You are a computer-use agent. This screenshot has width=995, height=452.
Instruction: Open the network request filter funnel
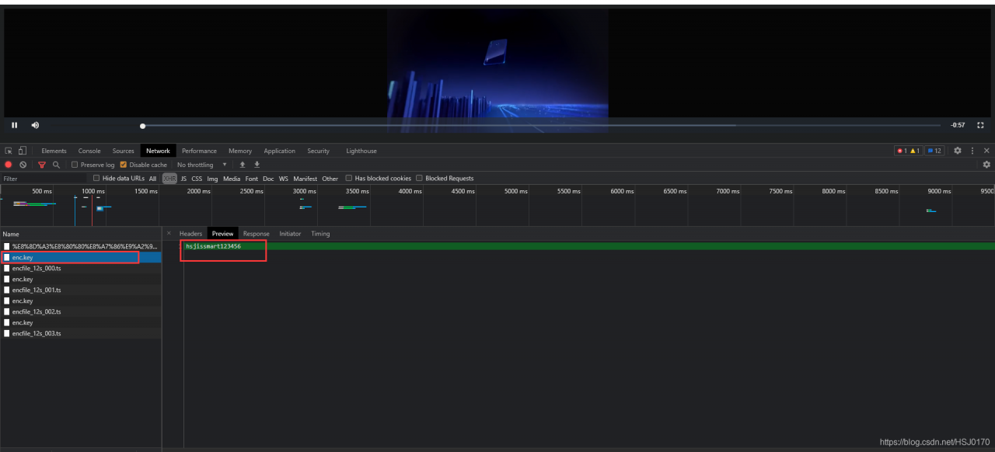coord(42,165)
